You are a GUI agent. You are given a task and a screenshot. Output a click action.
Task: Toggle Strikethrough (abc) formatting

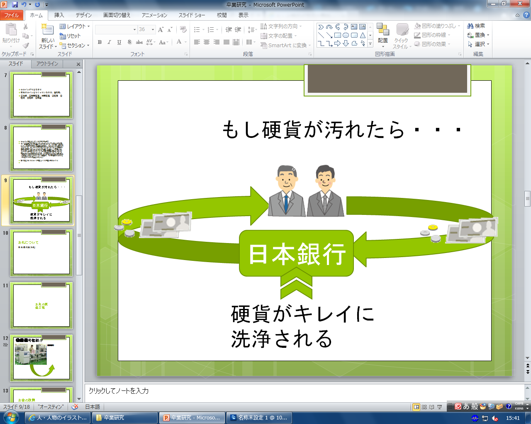(139, 42)
